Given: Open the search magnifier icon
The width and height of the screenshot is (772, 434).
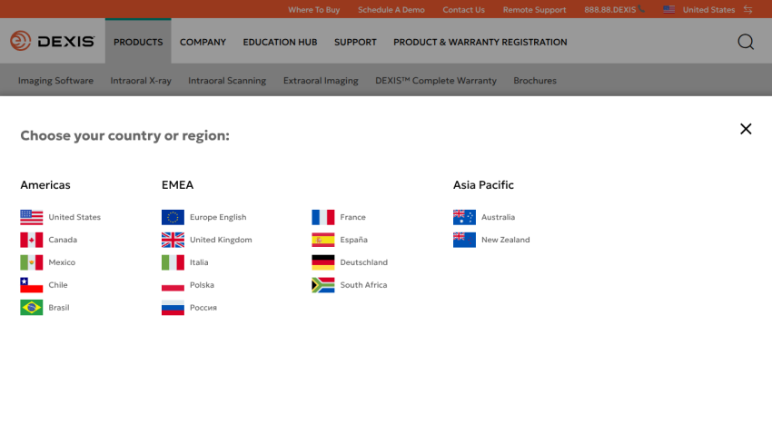Looking at the screenshot, I should [x=746, y=43].
